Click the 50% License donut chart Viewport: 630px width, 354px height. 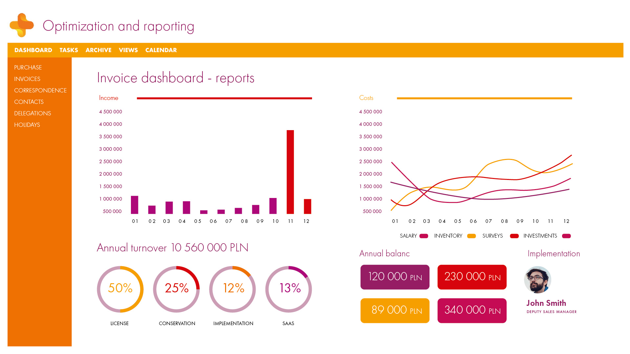(120, 289)
